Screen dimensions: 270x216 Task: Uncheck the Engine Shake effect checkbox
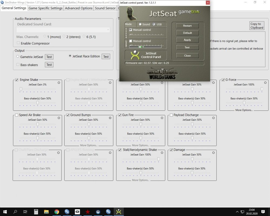click(x=17, y=80)
